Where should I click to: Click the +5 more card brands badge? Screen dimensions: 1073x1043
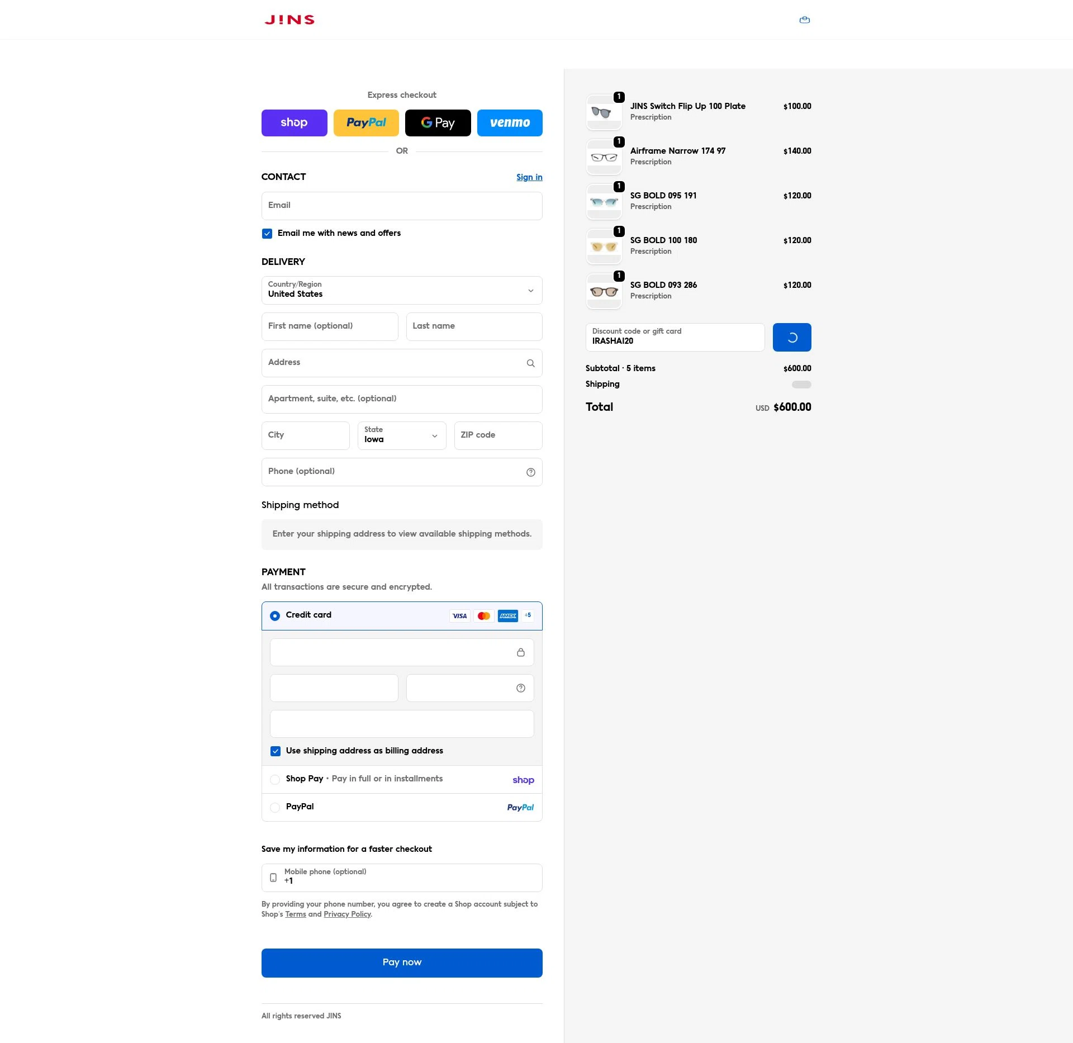pyautogui.click(x=528, y=615)
